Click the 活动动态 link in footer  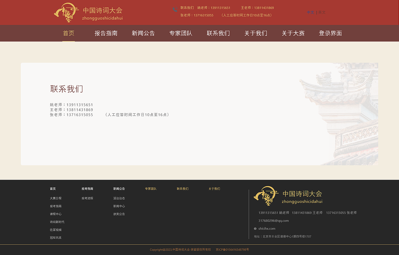119,198
